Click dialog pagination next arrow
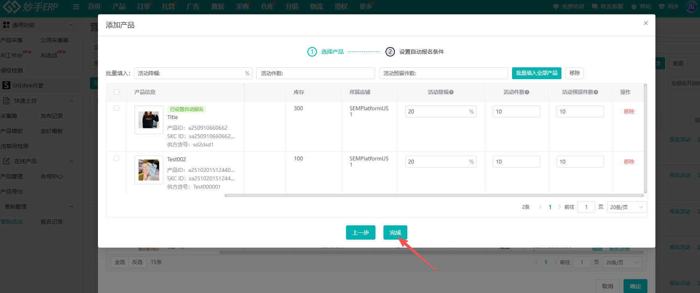This screenshot has width=700, height=293. [559, 207]
